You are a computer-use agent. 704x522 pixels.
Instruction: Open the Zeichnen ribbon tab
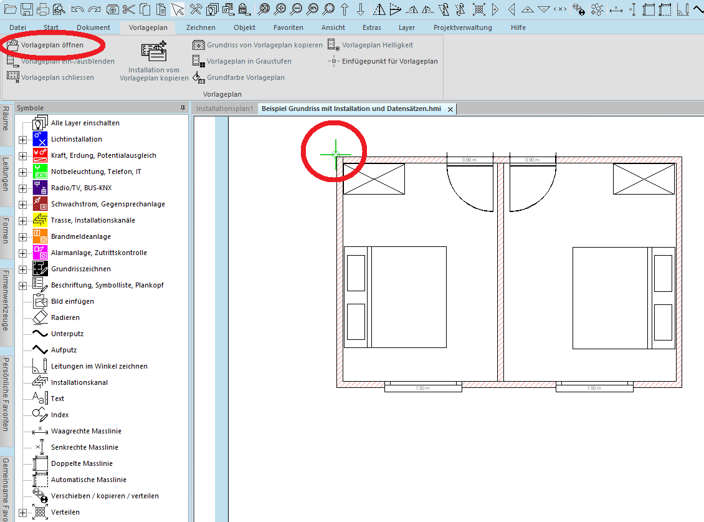click(x=201, y=27)
